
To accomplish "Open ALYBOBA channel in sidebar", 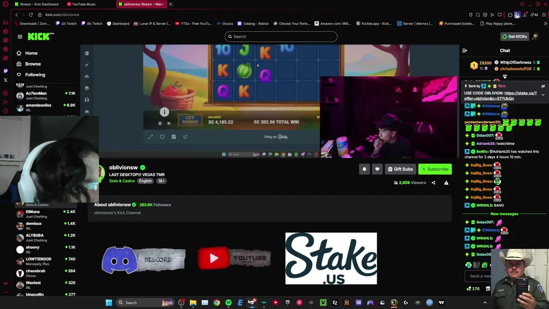I will [x=45, y=238].
